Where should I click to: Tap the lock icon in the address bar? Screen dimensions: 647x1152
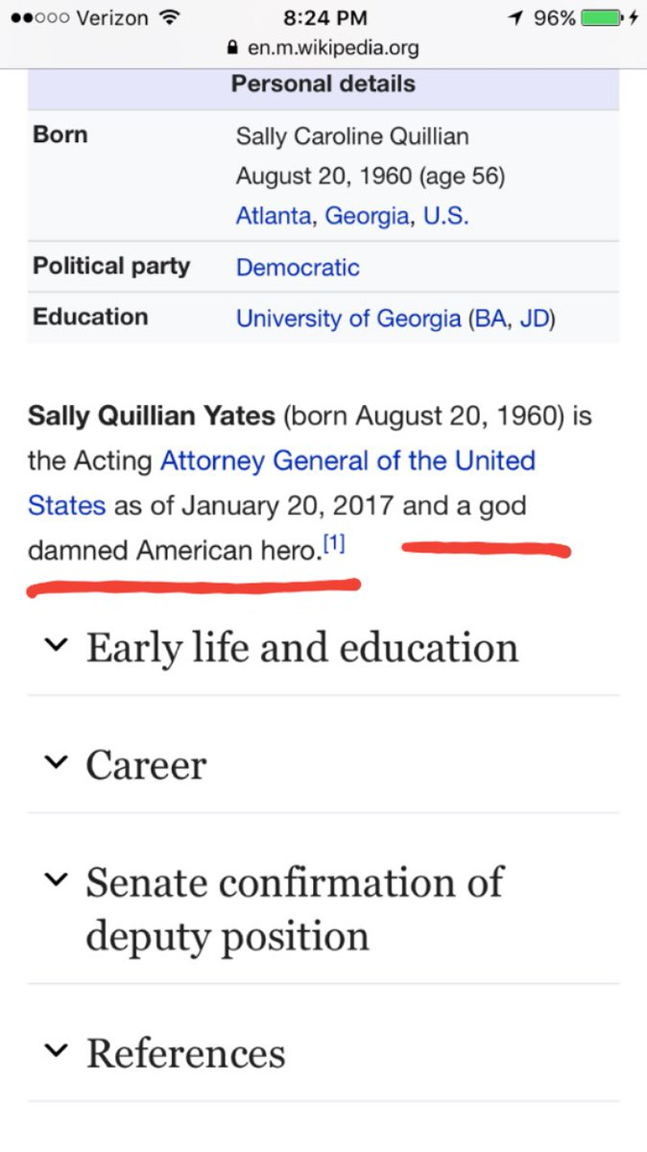(x=228, y=47)
